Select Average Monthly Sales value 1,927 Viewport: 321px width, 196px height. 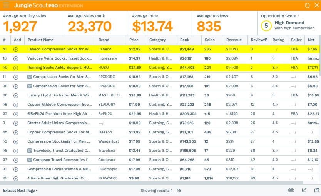tap(20, 27)
